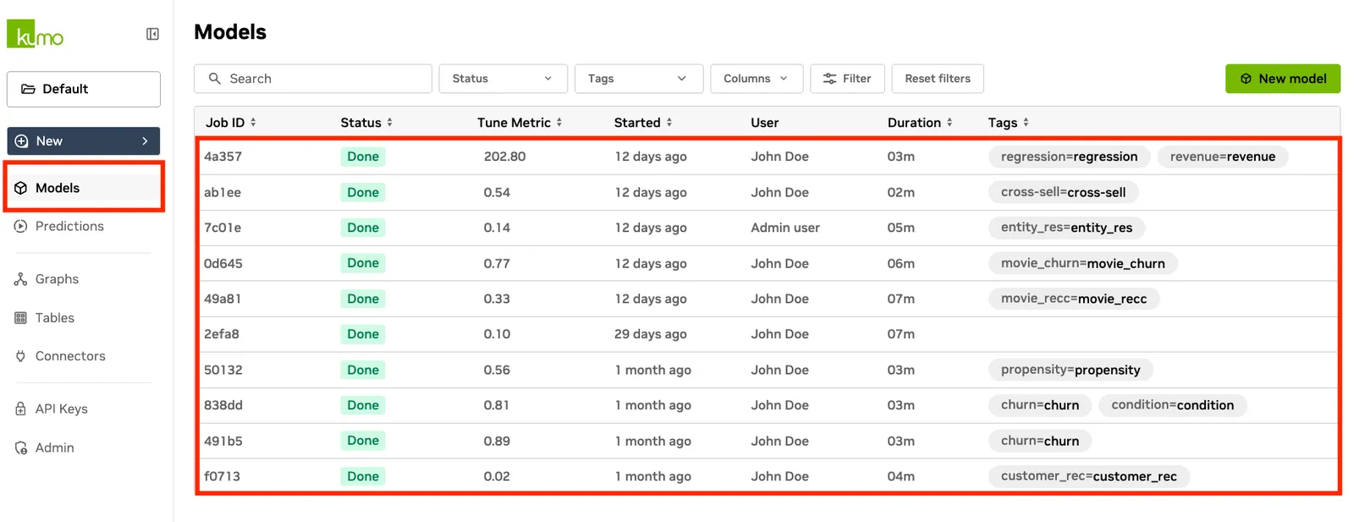Open job 0d645 row

[768, 263]
